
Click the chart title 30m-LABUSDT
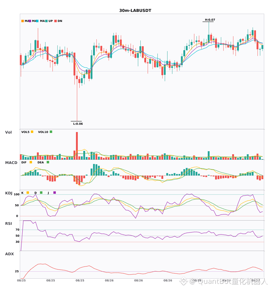[135, 11]
